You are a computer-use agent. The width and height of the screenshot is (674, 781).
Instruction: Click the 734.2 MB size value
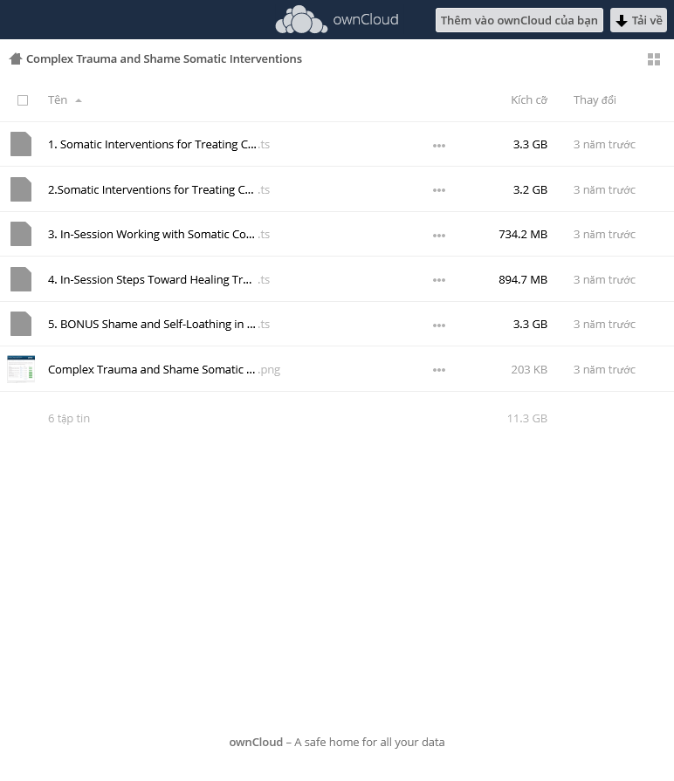click(x=523, y=234)
